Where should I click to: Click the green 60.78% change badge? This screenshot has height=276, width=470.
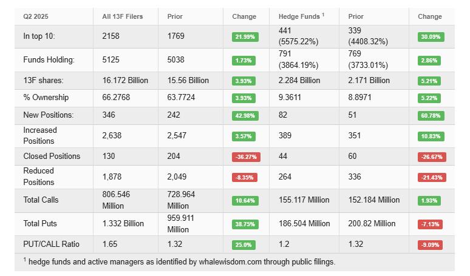(x=431, y=116)
